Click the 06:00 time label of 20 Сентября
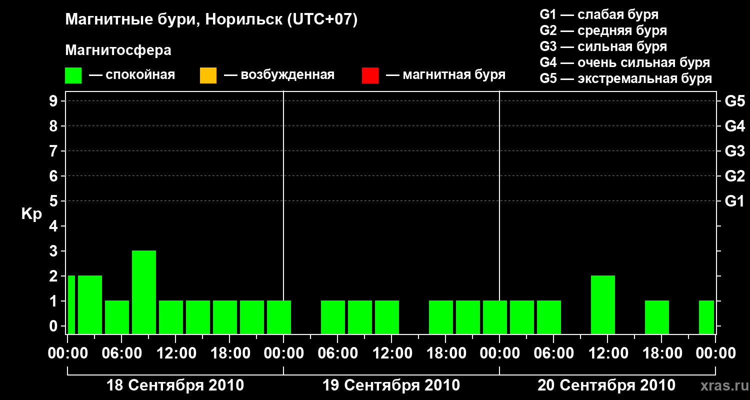Image resolution: width=750 pixels, height=400 pixels. pyautogui.click(x=553, y=353)
